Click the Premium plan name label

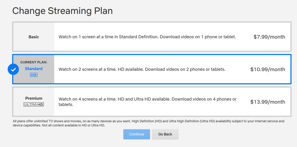click(34, 98)
